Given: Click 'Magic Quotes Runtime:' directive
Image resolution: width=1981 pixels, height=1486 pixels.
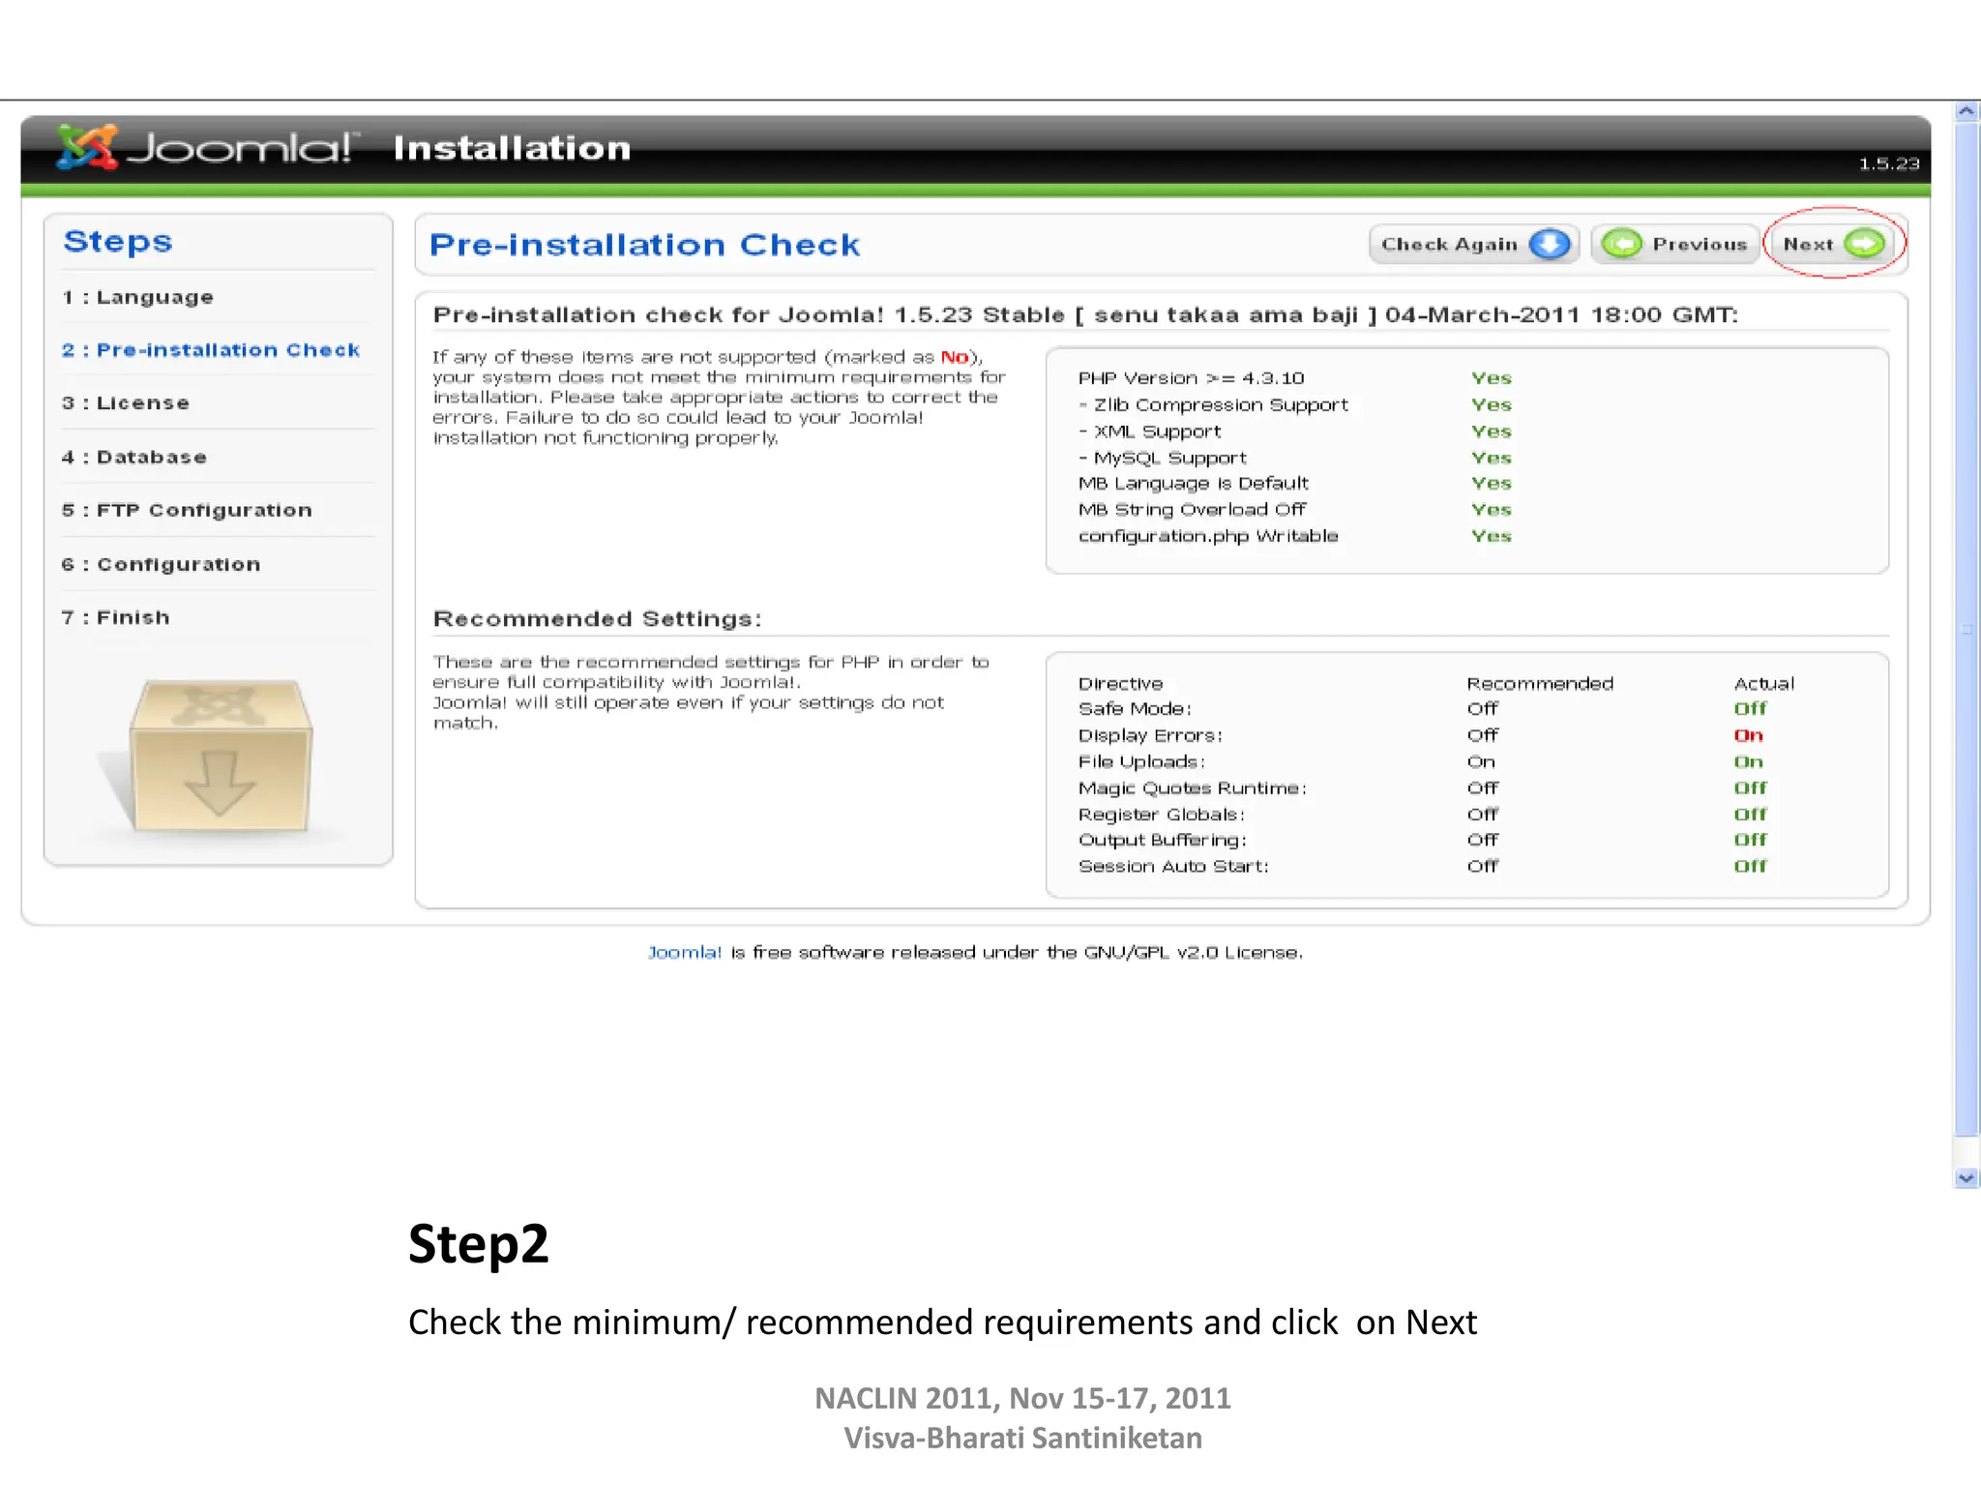Looking at the screenshot, I should [1193, 788].
